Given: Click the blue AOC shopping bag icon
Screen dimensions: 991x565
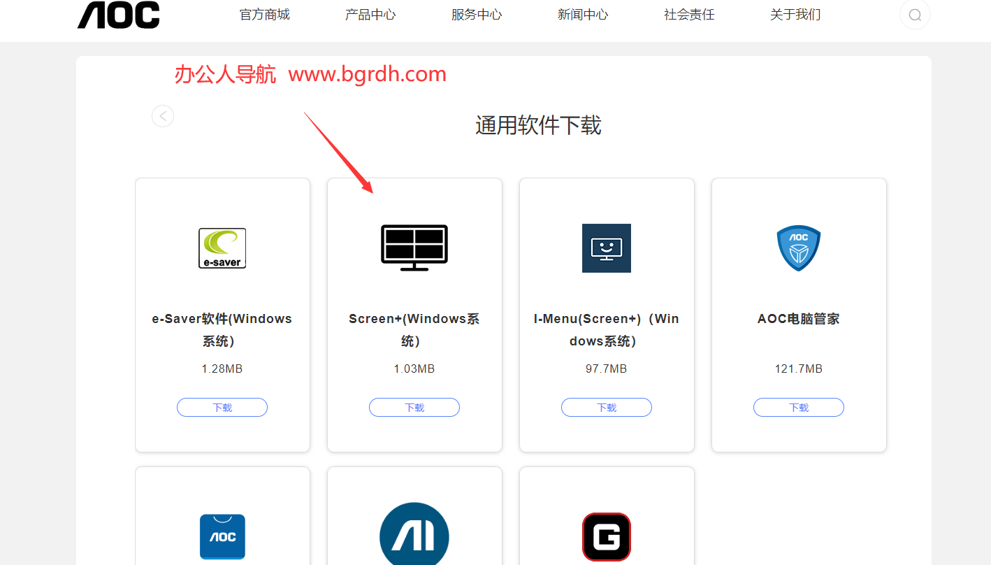Looking at the screenshot, I should point(222,536).
